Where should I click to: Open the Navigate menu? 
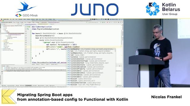pyautogui.click(x=20, y=19)
